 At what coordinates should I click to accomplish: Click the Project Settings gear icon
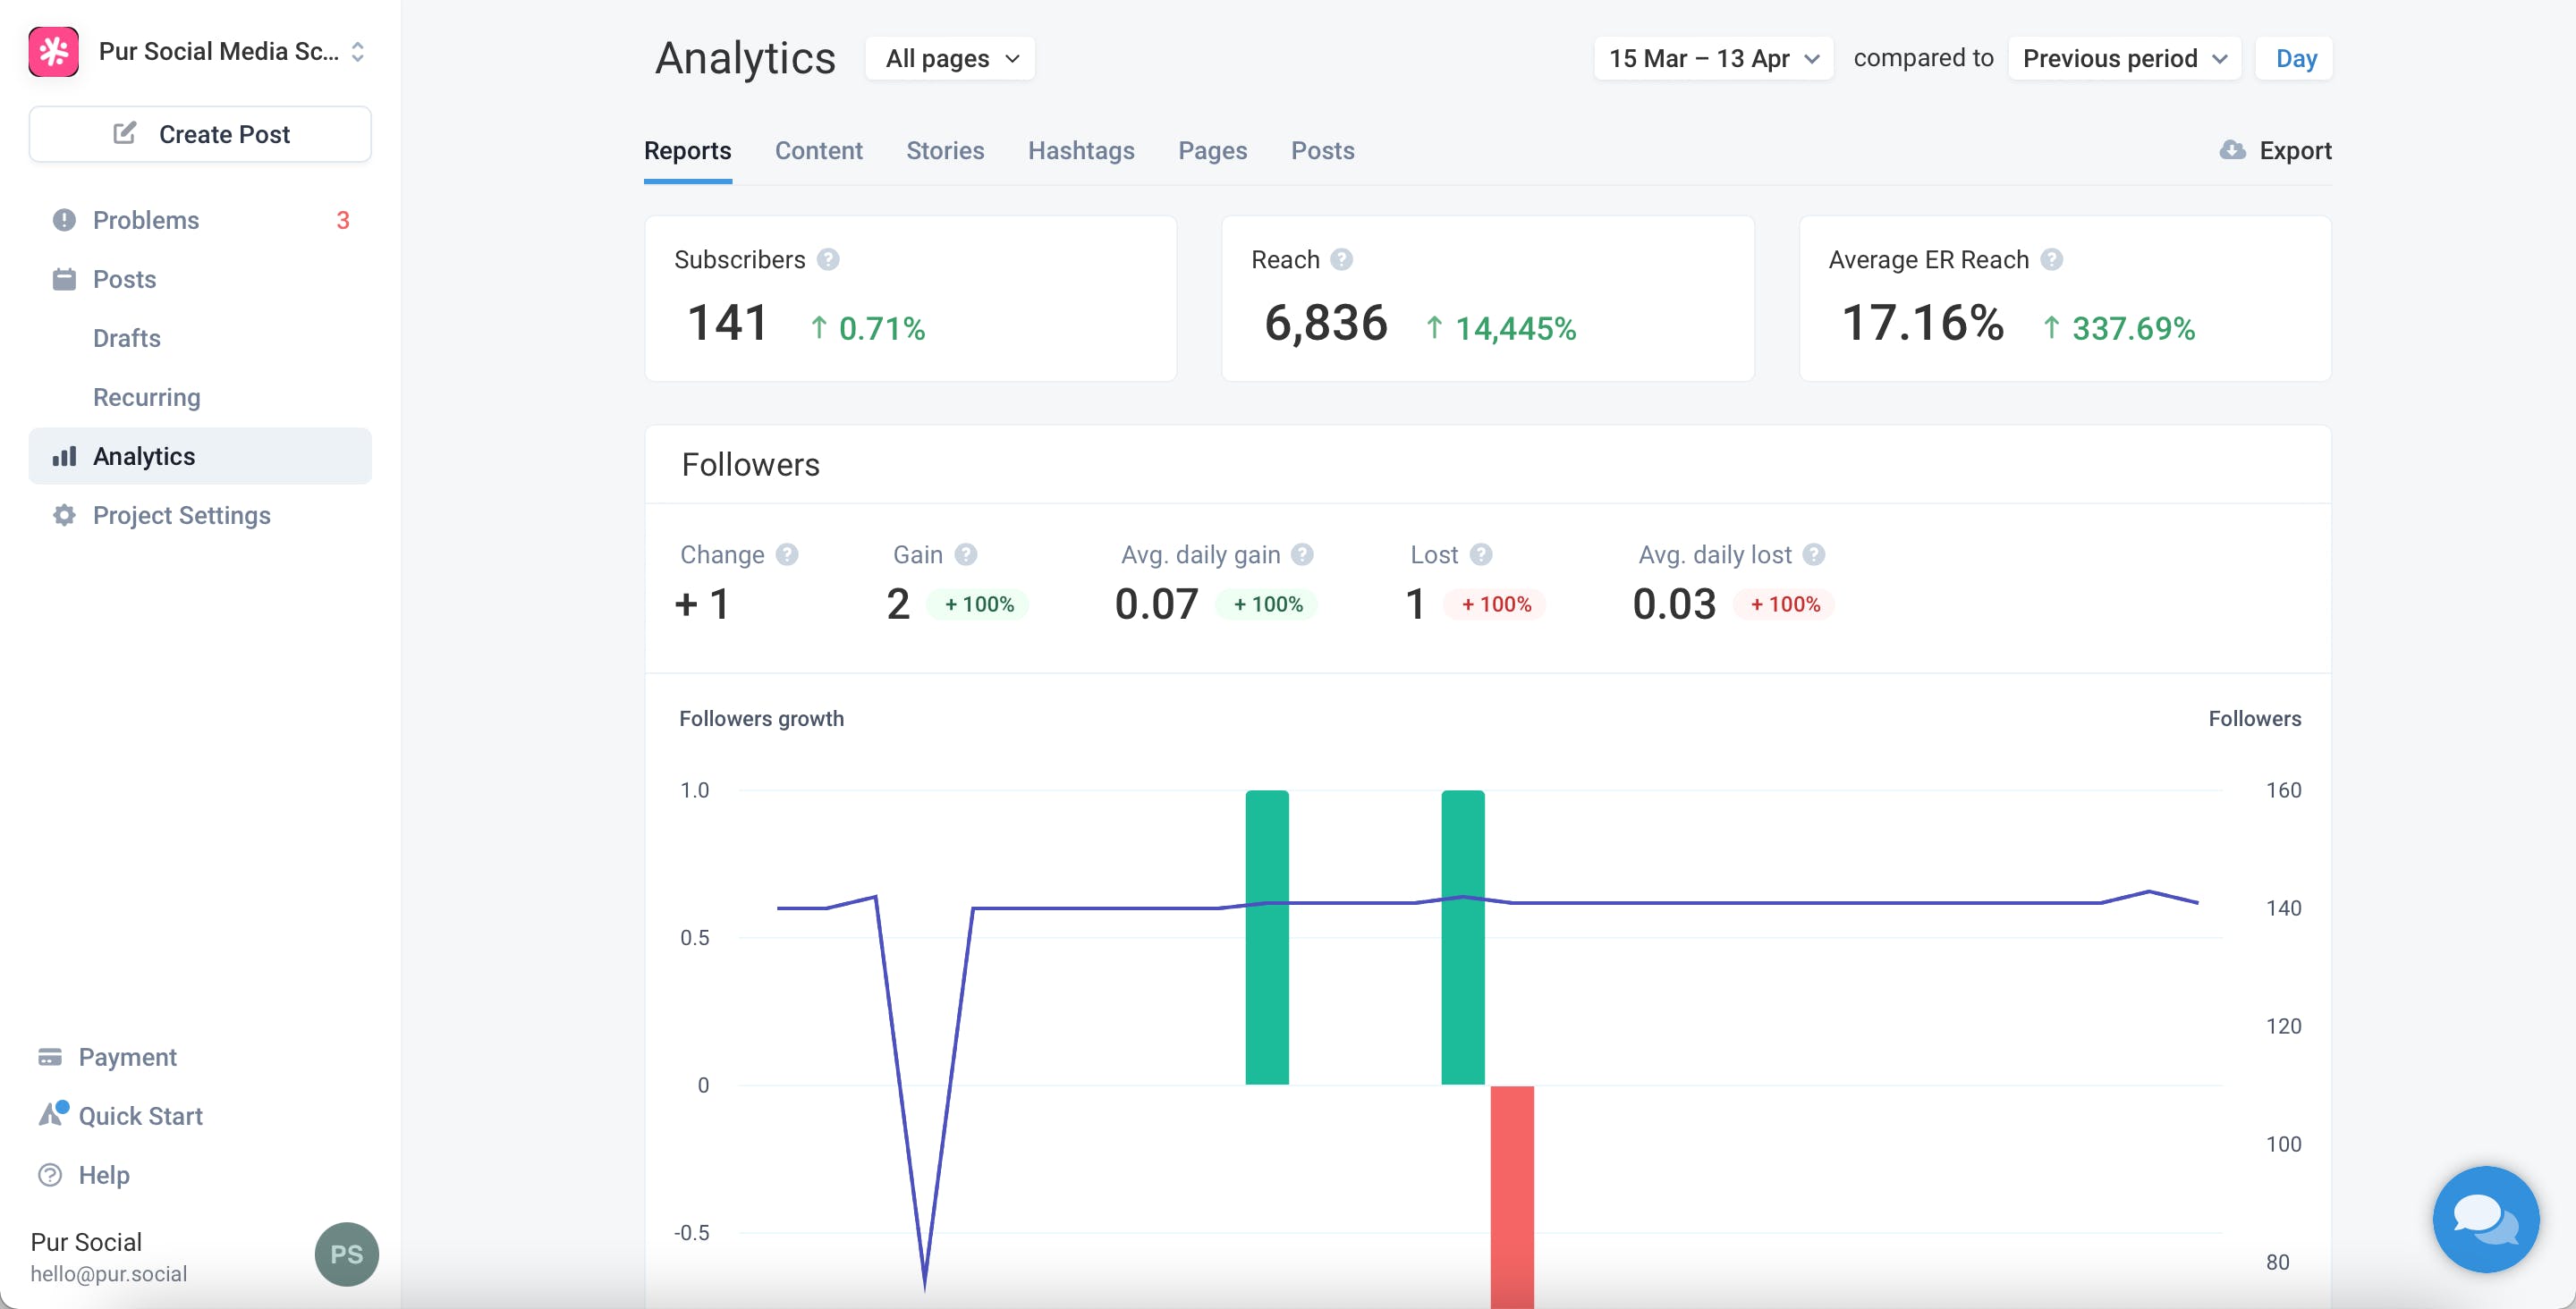click(x=64, y=515)
